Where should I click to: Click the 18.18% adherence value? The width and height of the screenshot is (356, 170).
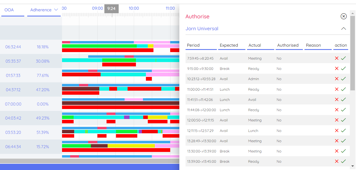point(43,47)
